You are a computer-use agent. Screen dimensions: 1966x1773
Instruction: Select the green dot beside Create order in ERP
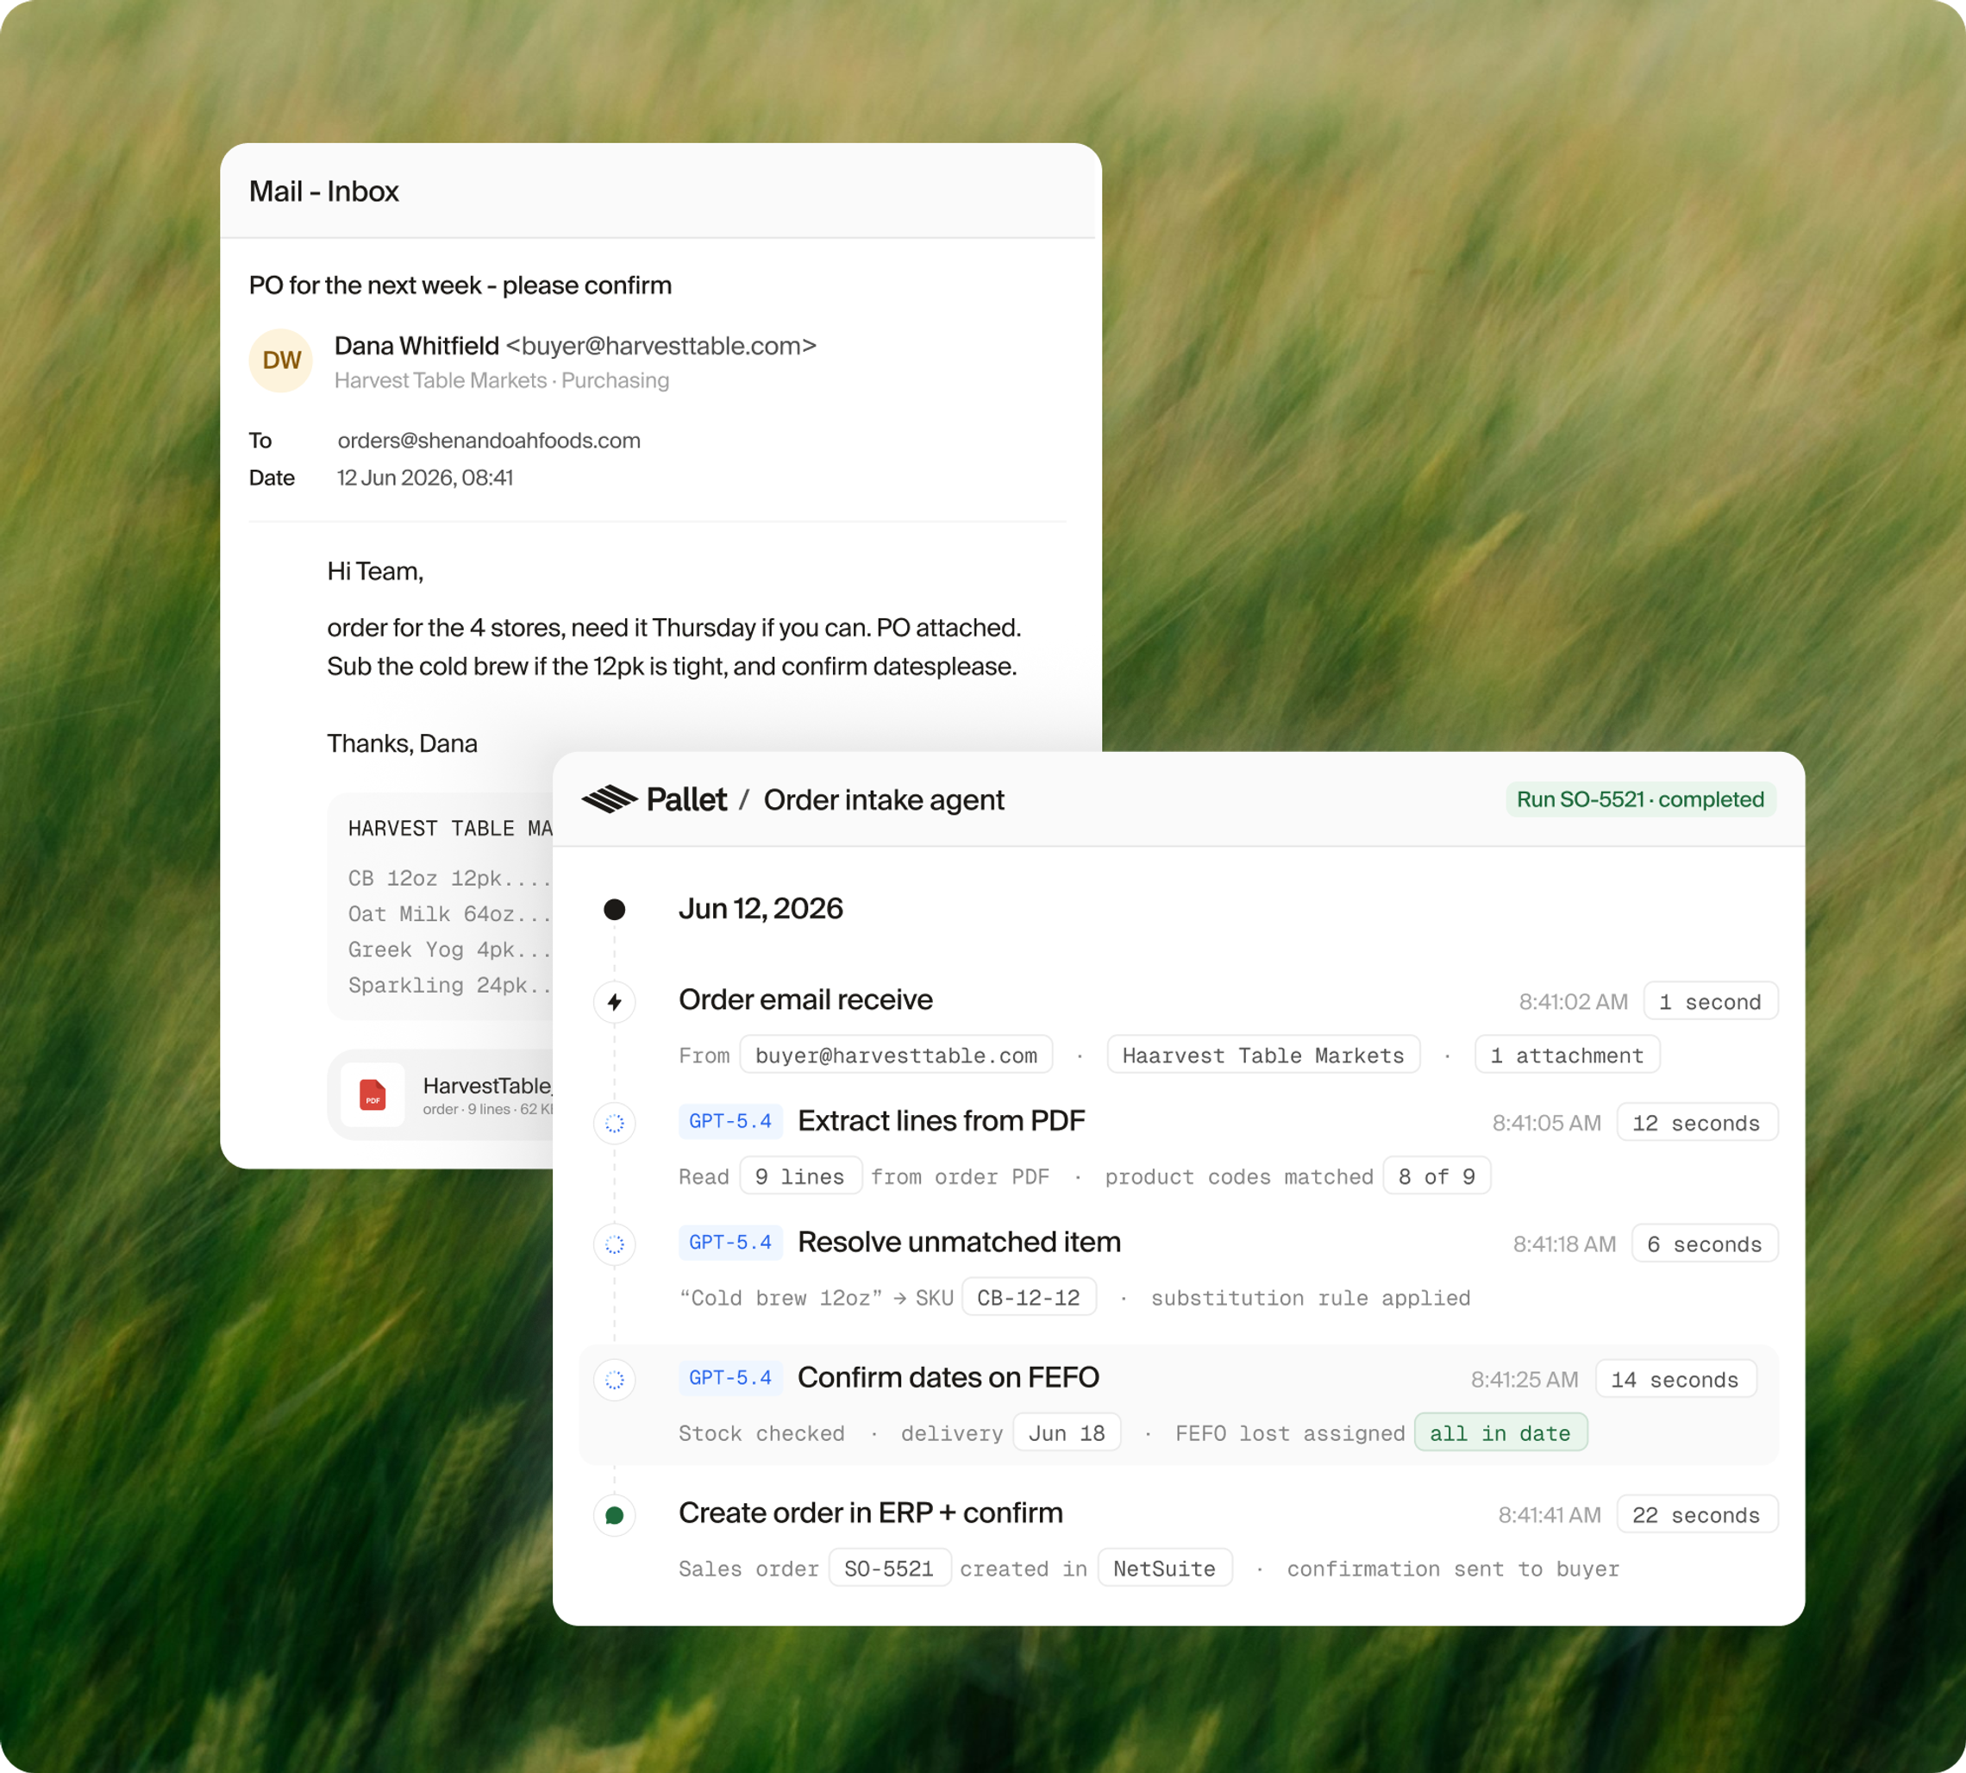tap(615, 1515)
